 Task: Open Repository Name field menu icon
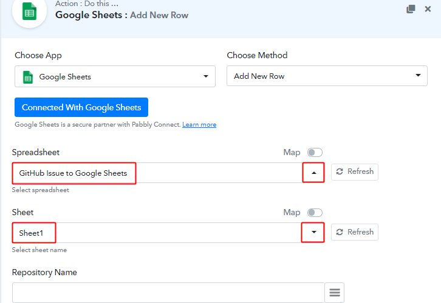335,293
